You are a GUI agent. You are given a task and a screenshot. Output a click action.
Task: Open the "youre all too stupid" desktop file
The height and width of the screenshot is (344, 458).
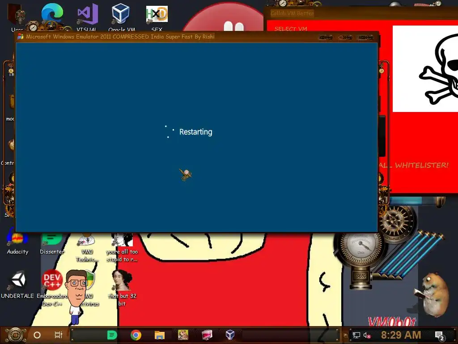pyautogui.click(x=122, y=247)
